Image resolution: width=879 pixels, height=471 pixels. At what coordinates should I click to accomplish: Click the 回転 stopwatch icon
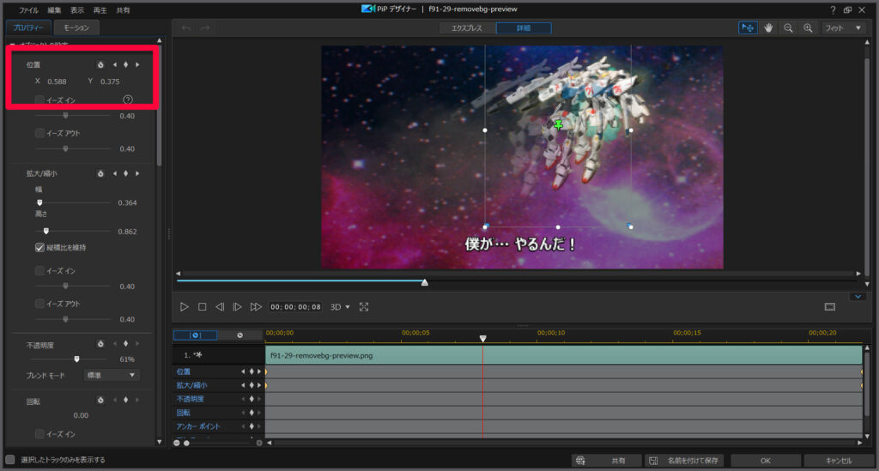pyautogui.click(x=100, y=401)
